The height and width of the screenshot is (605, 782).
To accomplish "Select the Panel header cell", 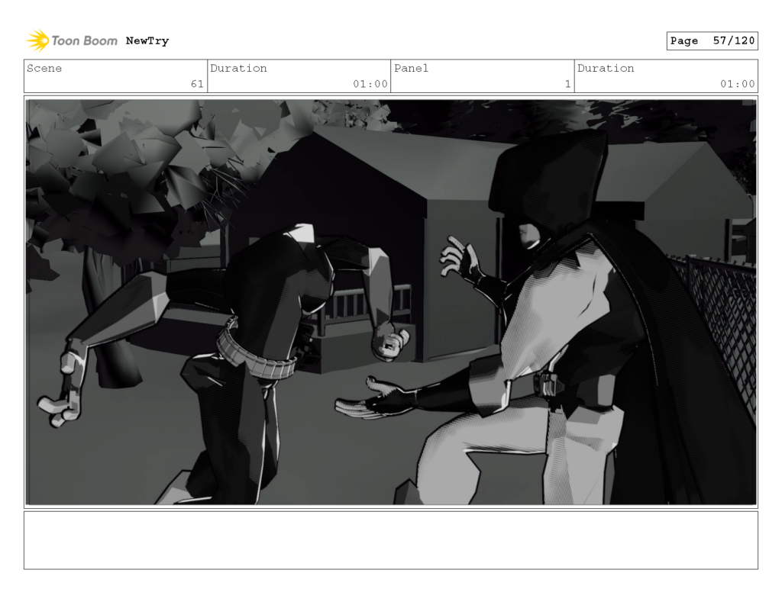I will pyautogui.click(x=412, y=68).
